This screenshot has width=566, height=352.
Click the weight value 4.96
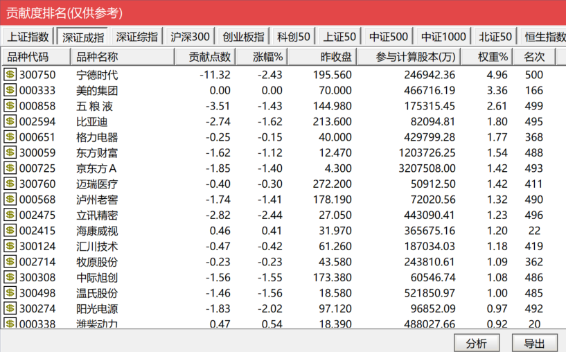[497, 75]
